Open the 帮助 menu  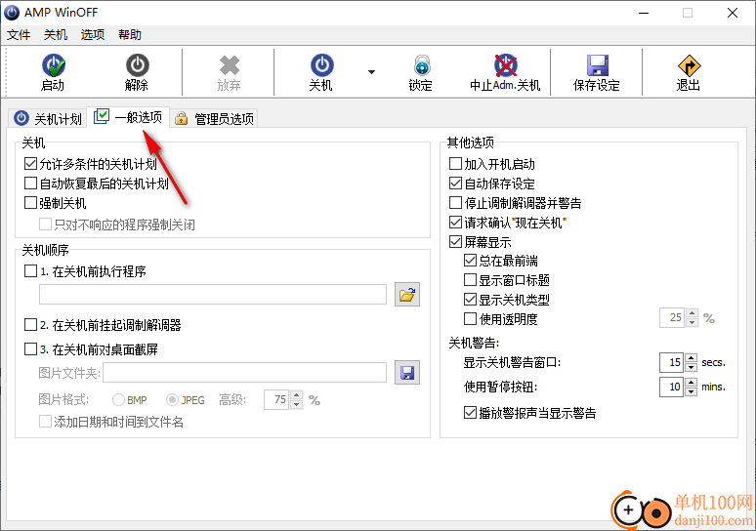point(130,35)
